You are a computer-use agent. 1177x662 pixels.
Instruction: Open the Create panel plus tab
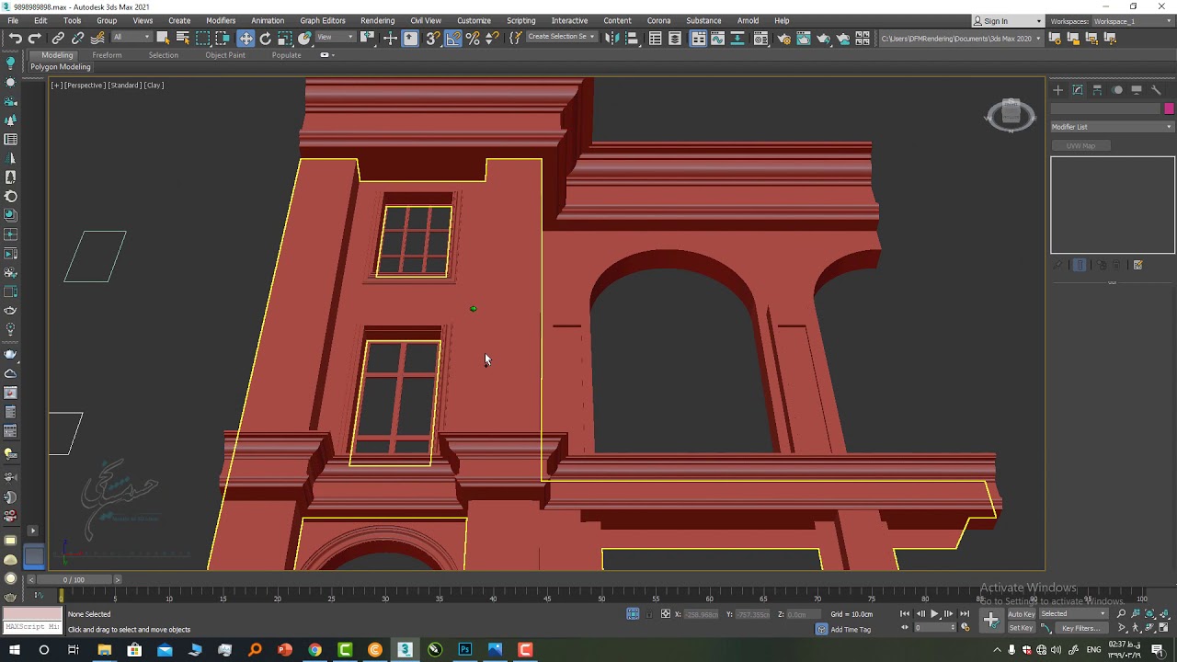[x=1057, y=89]
